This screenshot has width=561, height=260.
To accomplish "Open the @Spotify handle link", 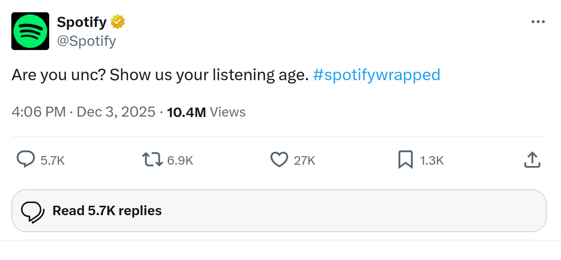I will click(x=86, y=41).
